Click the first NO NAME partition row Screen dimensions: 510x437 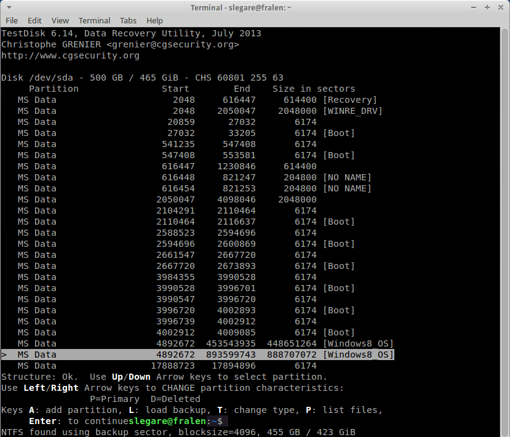coord(197,177)
